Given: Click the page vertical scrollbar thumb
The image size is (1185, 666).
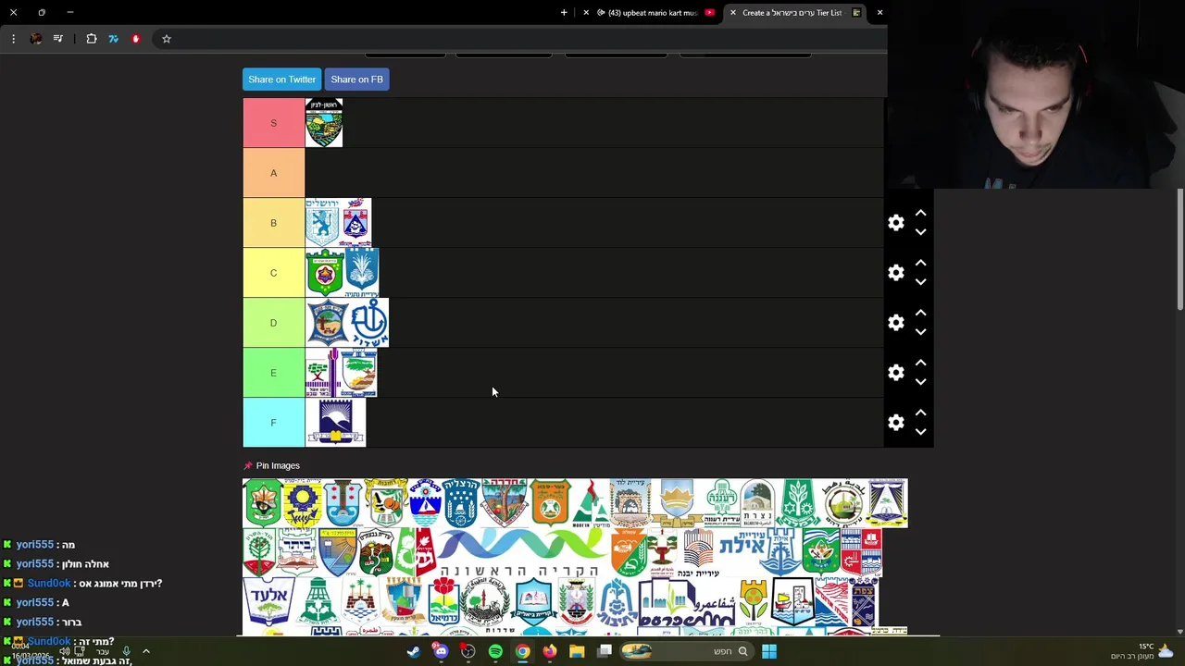Looking at the screenshot, I should pos(1179,250).
